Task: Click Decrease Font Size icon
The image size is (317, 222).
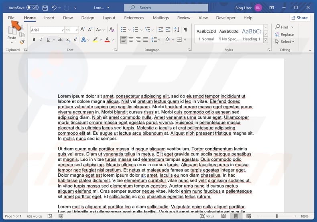Action: pyautogui.click(x=90, y=30)
